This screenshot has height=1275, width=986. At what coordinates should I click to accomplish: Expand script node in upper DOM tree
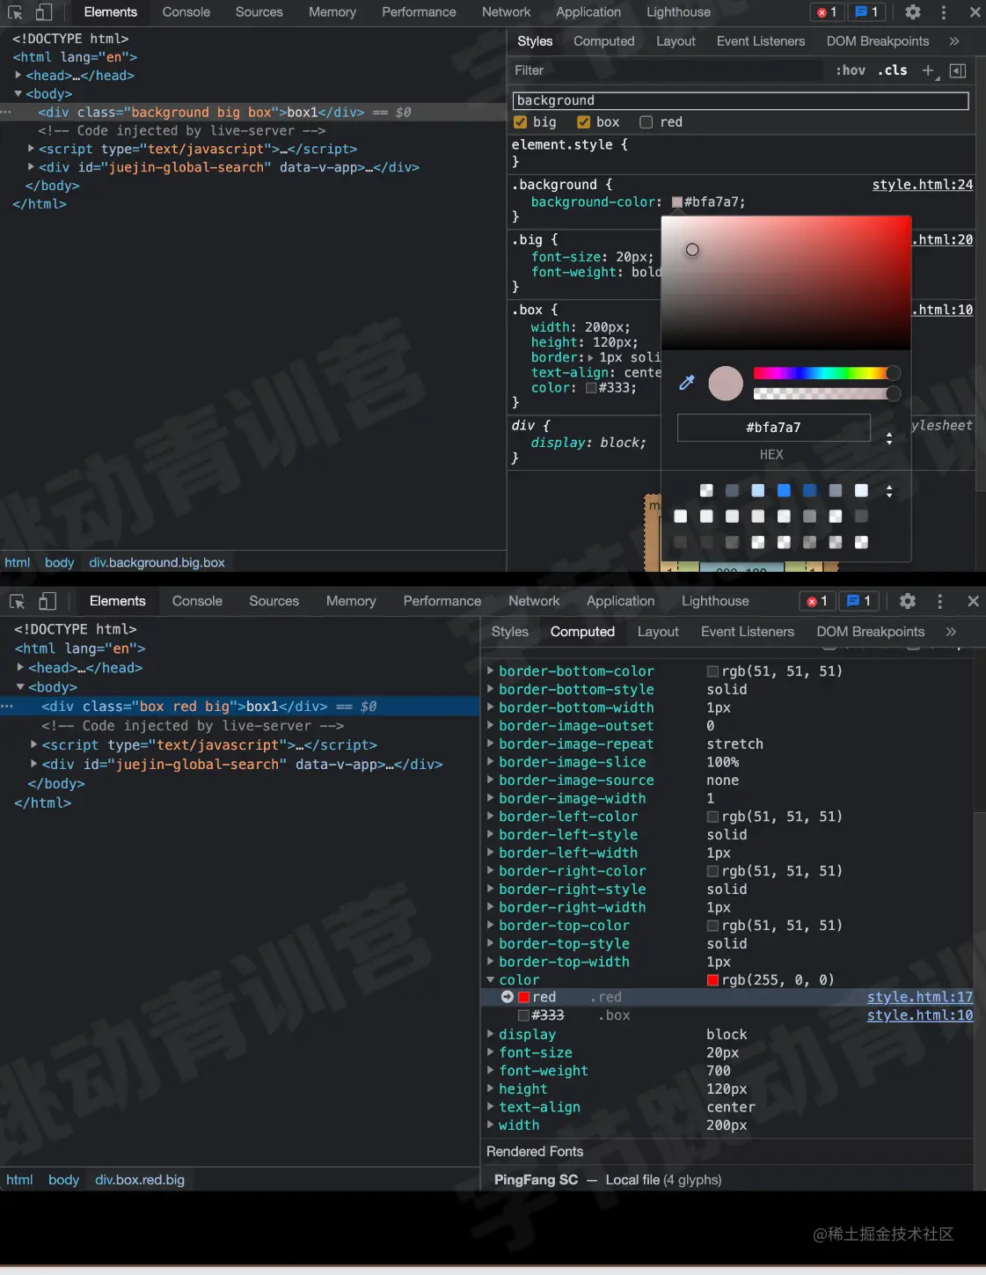[31, 149]
